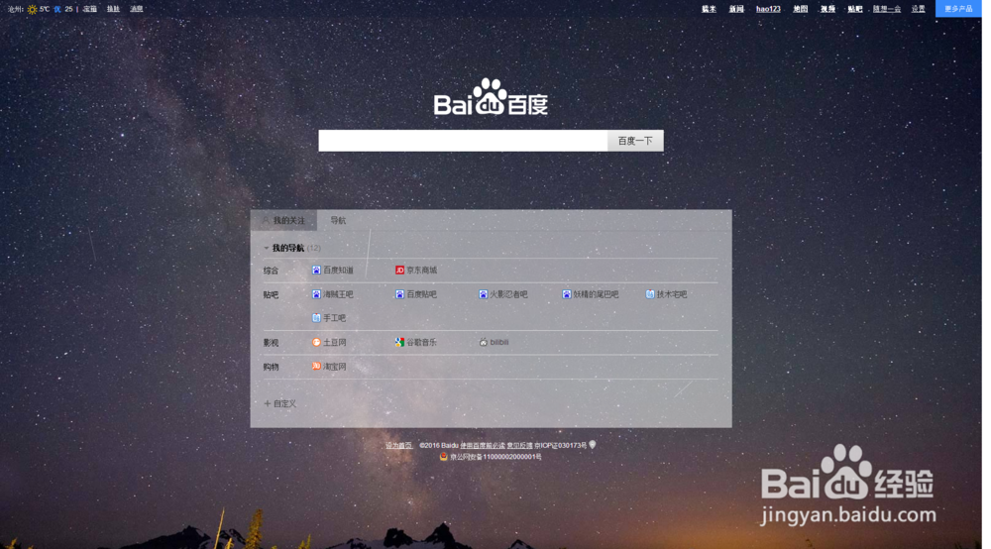Click 京公网安备 record number text
Screen dimensions: 991x549
(495, 457)
